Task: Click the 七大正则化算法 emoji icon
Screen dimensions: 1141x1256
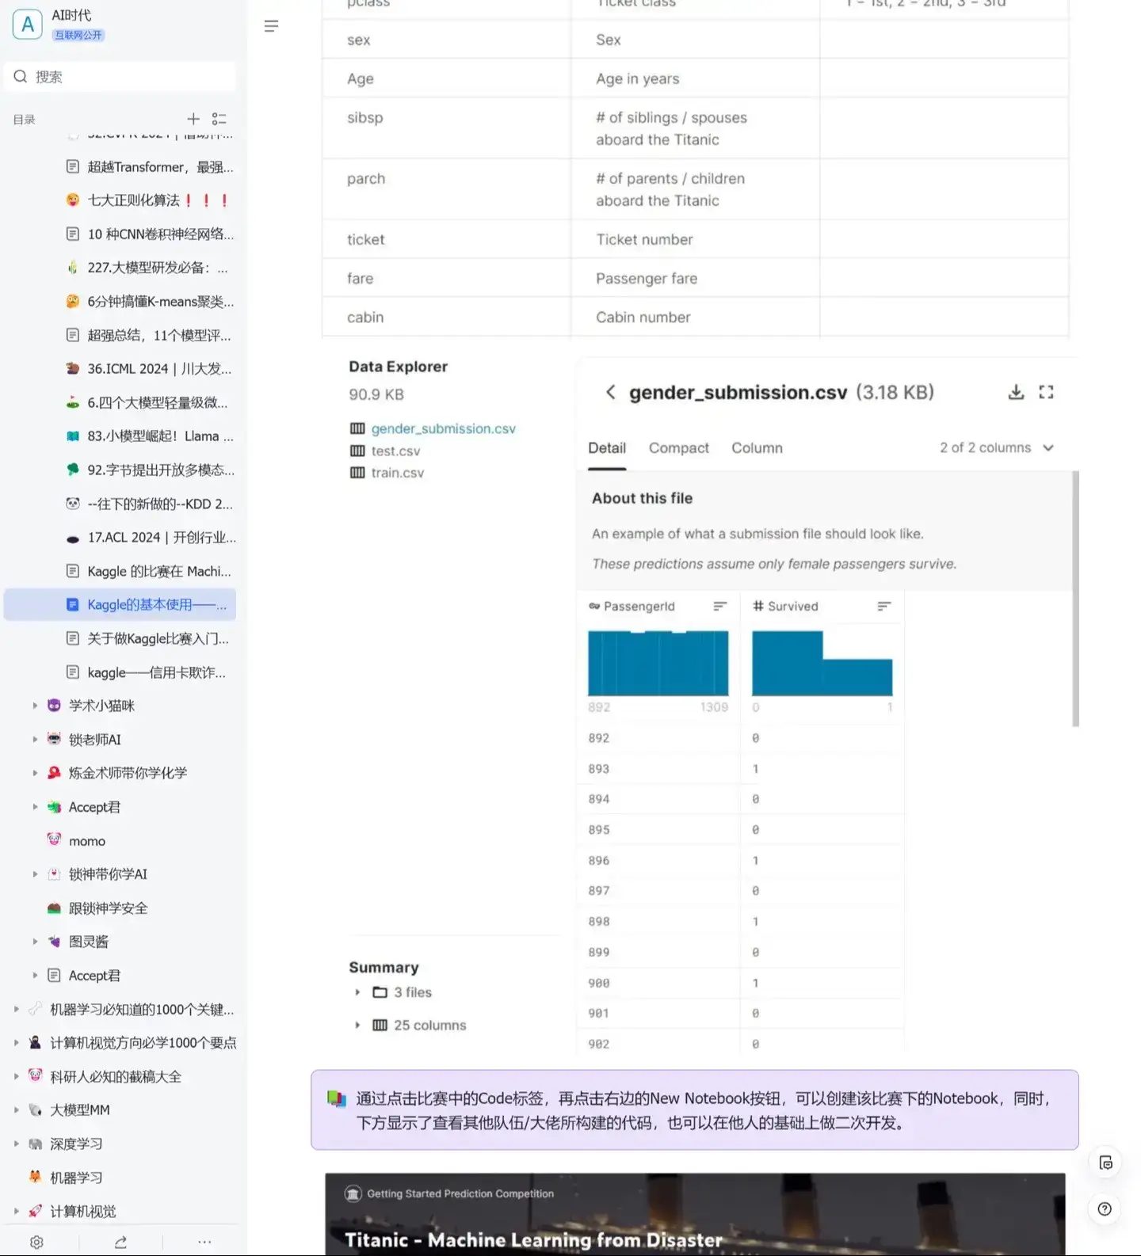Action: [x=73, y=200]
